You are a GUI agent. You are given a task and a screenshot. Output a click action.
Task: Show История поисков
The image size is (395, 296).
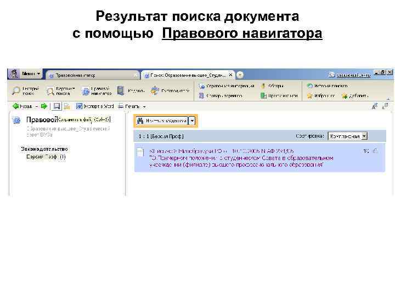coord(327,86)
